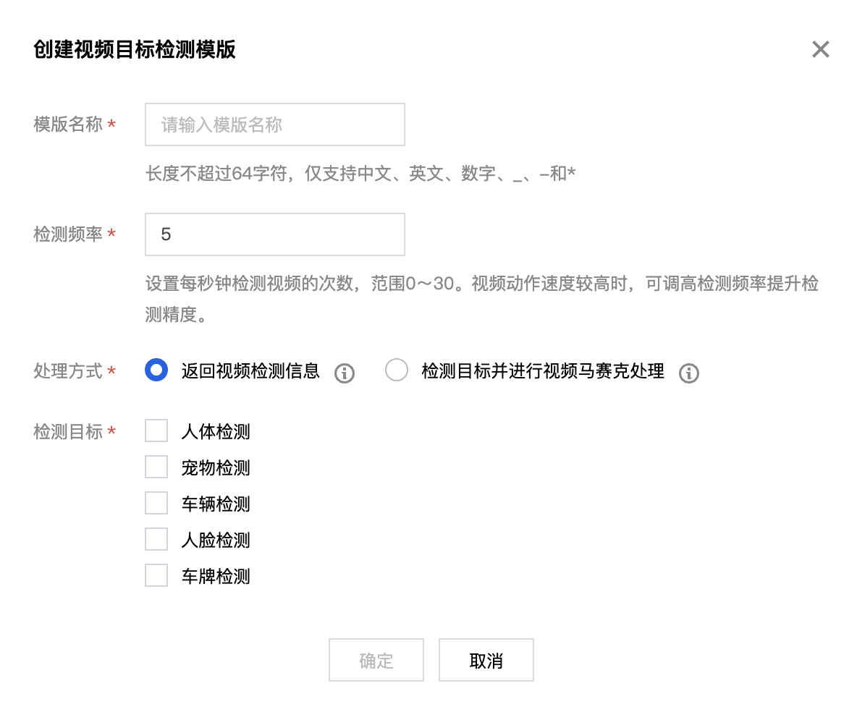Click info icon beside 返回视频检测信息

pyautogui.click(x=345, y=373)
